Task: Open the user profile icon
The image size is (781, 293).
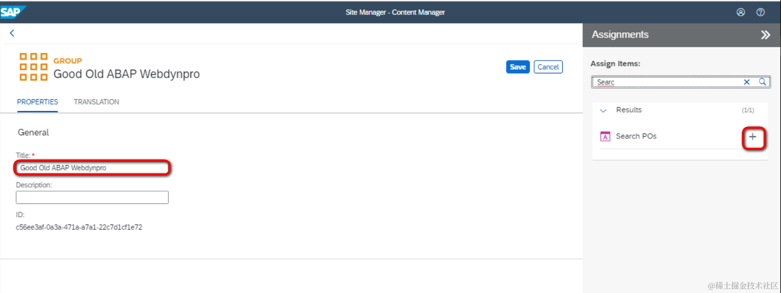Action: coord(741,12)
